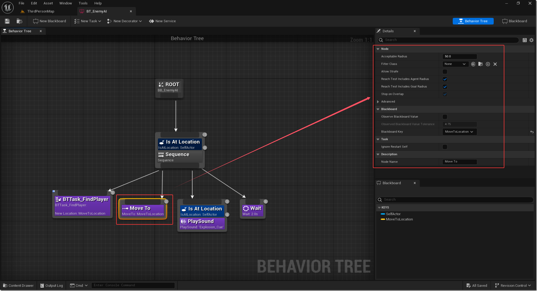Screen dimensions: 537x291
Task: Select the Sequence composite node
Action: tap(180, 157)
